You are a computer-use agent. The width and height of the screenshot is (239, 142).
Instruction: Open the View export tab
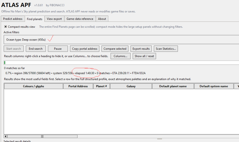(x=54, y=19)
